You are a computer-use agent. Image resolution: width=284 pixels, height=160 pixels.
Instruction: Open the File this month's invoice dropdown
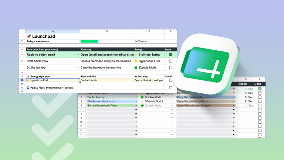click(136, 101)
